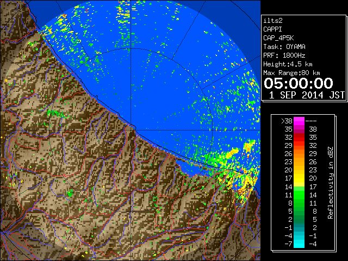348x261 pixels.
Task: Select the "1 SEP 2014 JST" date
Action: tap(307, 95)
